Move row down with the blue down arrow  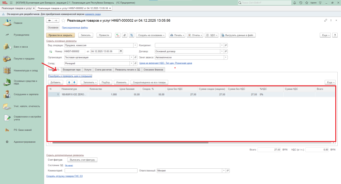point(74,82)
